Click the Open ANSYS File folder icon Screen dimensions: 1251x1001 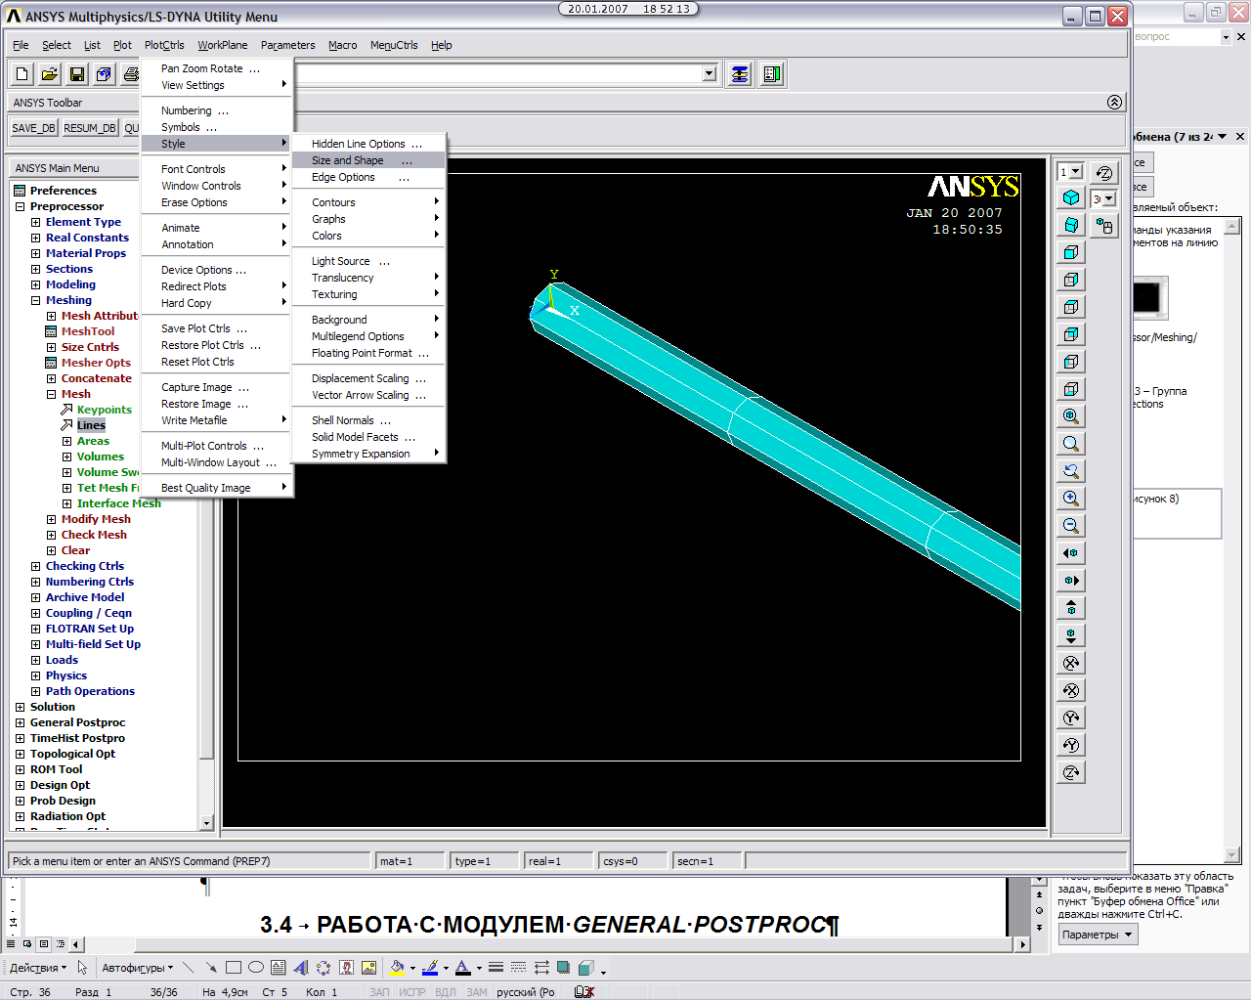50,74
